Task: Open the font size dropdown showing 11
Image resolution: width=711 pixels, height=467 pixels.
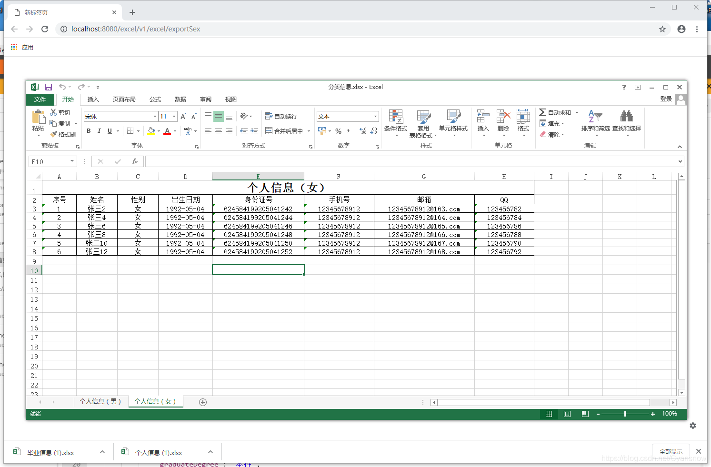Action: (174, 116)
